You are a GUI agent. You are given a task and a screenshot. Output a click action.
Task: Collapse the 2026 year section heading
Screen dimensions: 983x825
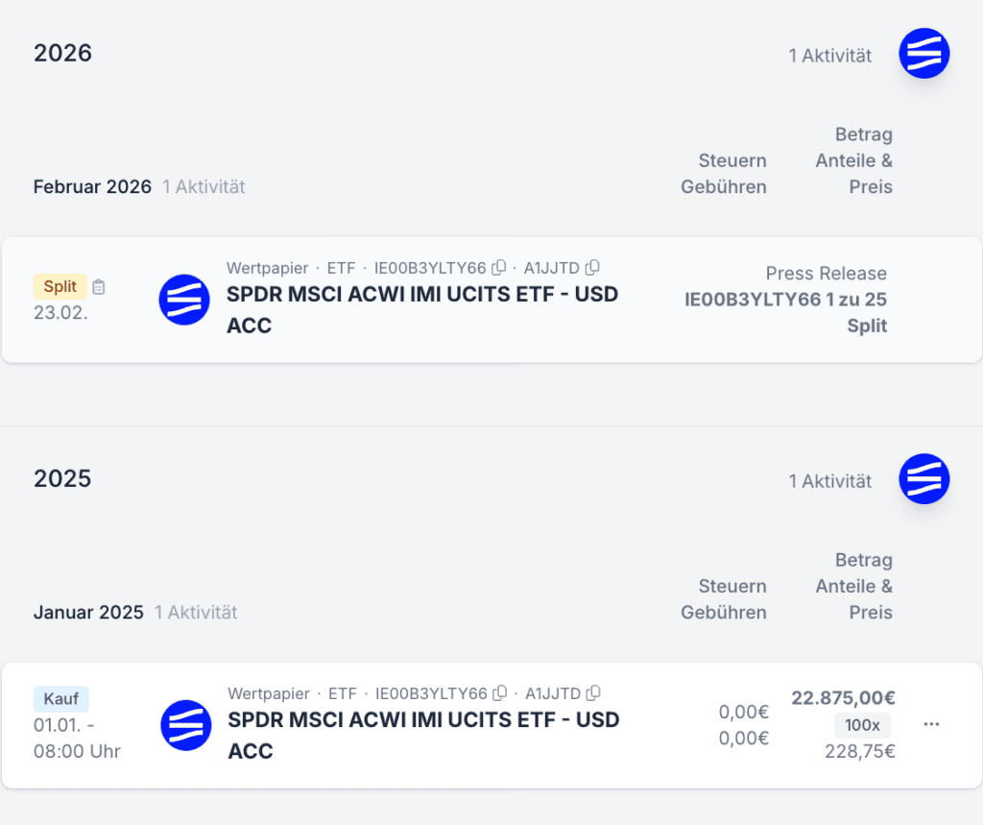click(63, 53)
